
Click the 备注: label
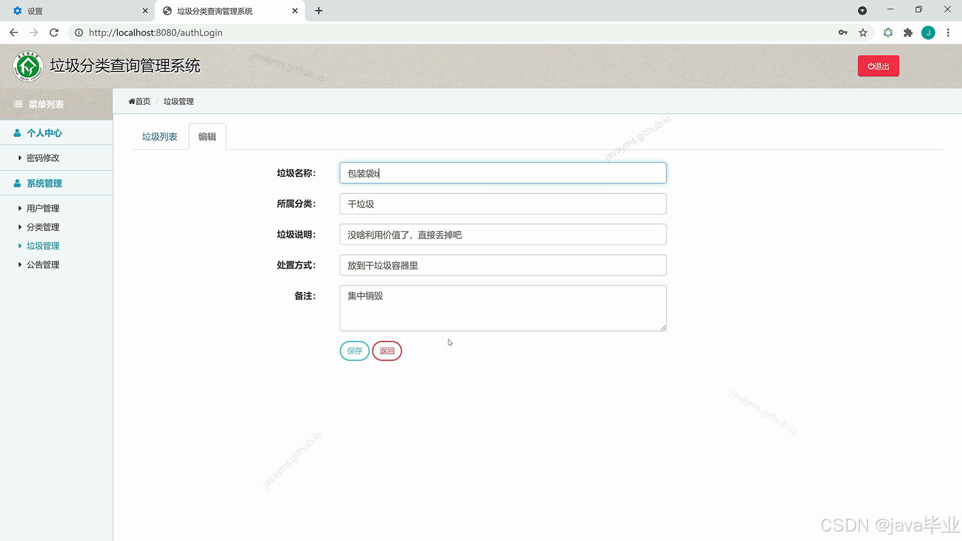pos(305,296)
